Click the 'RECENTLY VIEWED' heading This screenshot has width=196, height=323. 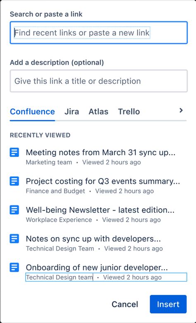(40, 135)
